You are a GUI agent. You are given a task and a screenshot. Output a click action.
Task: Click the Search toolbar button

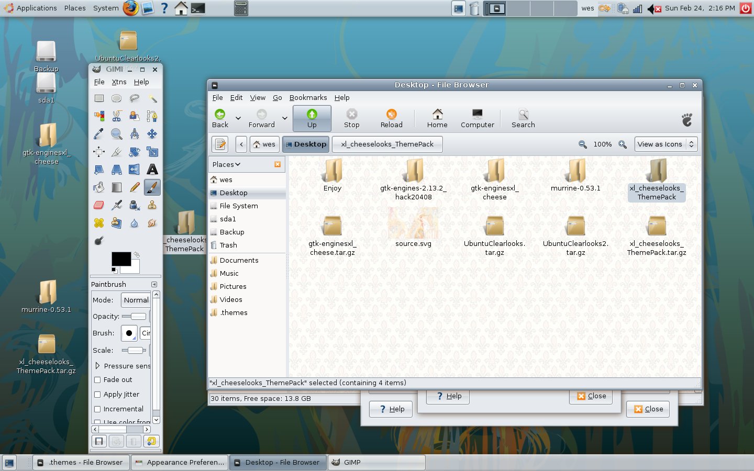coord(523,118)
